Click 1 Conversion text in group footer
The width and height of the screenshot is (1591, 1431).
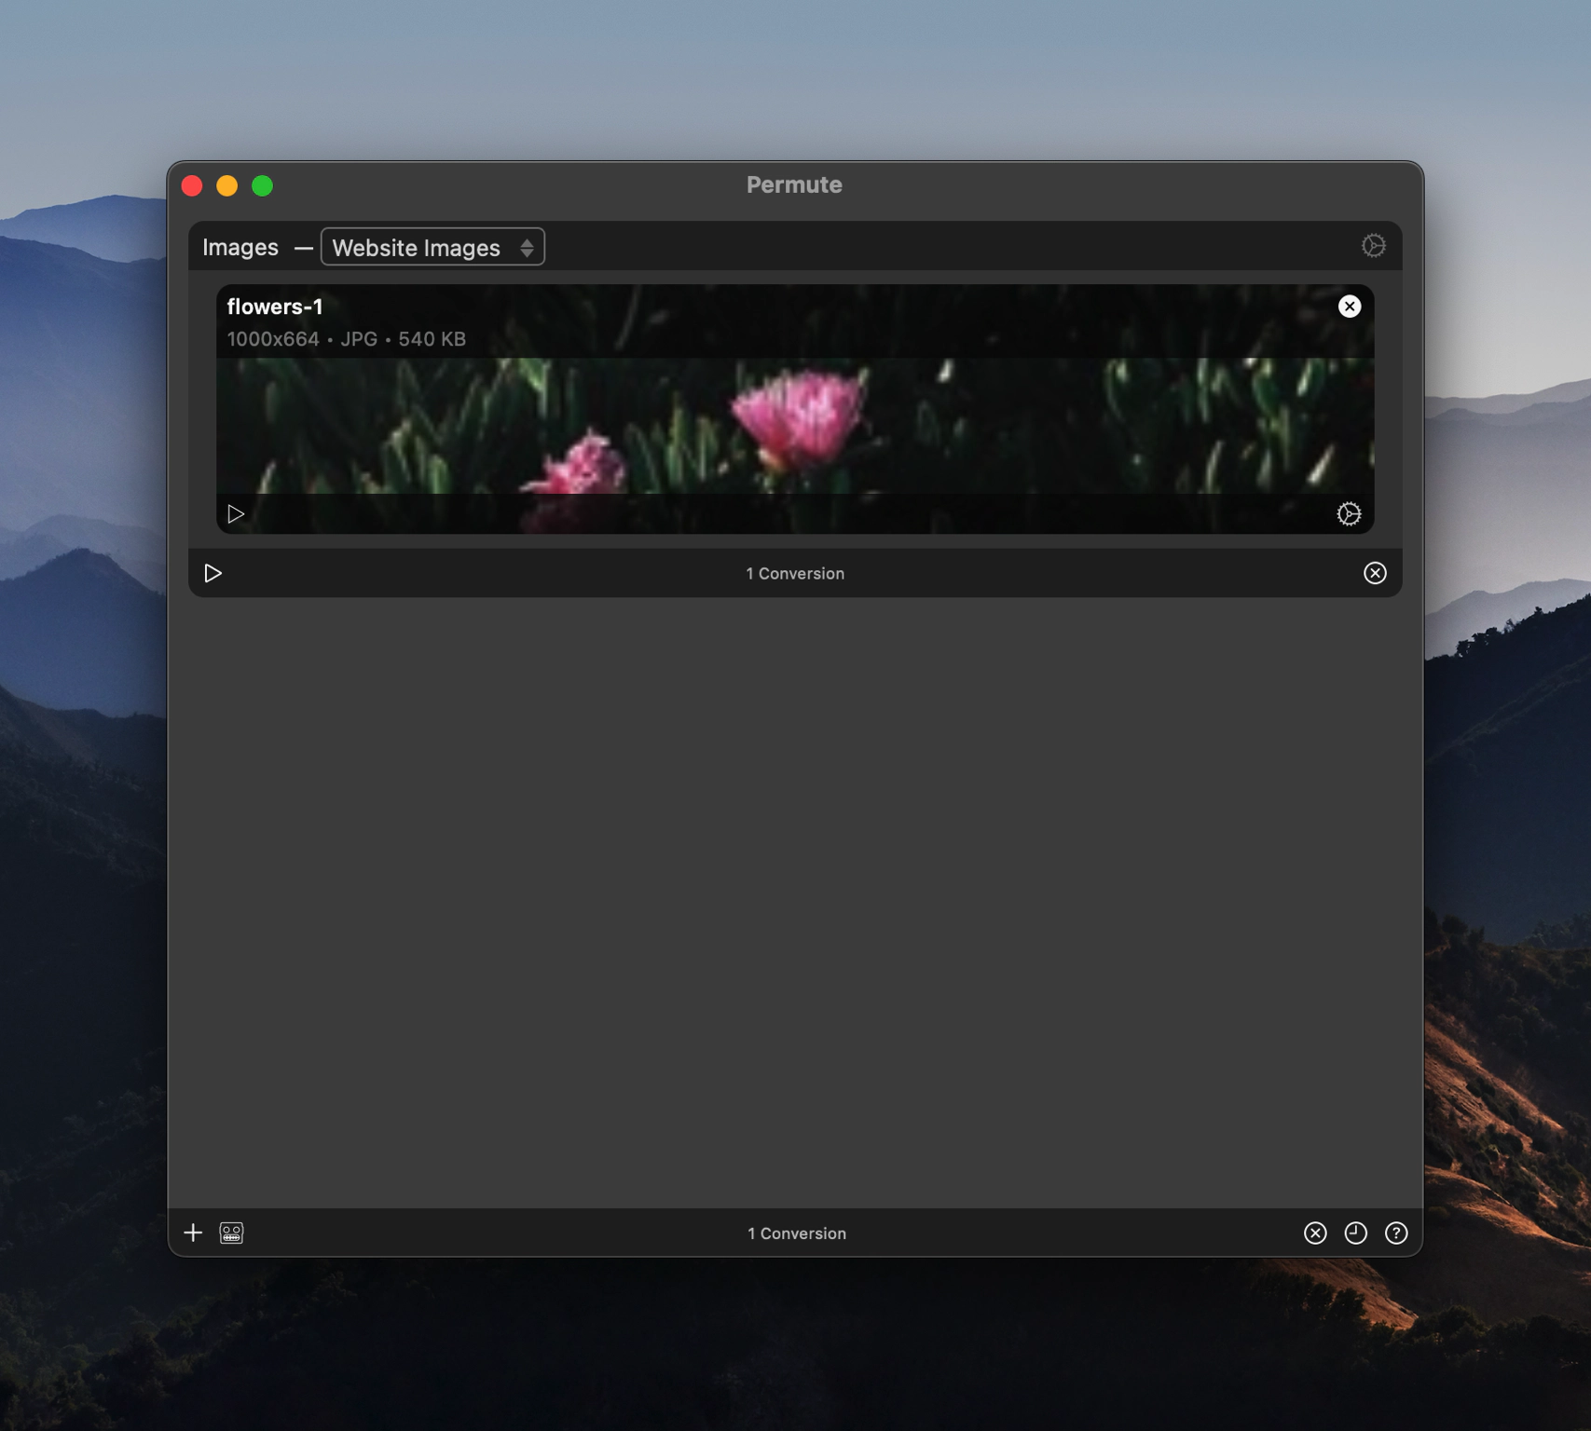795,573
